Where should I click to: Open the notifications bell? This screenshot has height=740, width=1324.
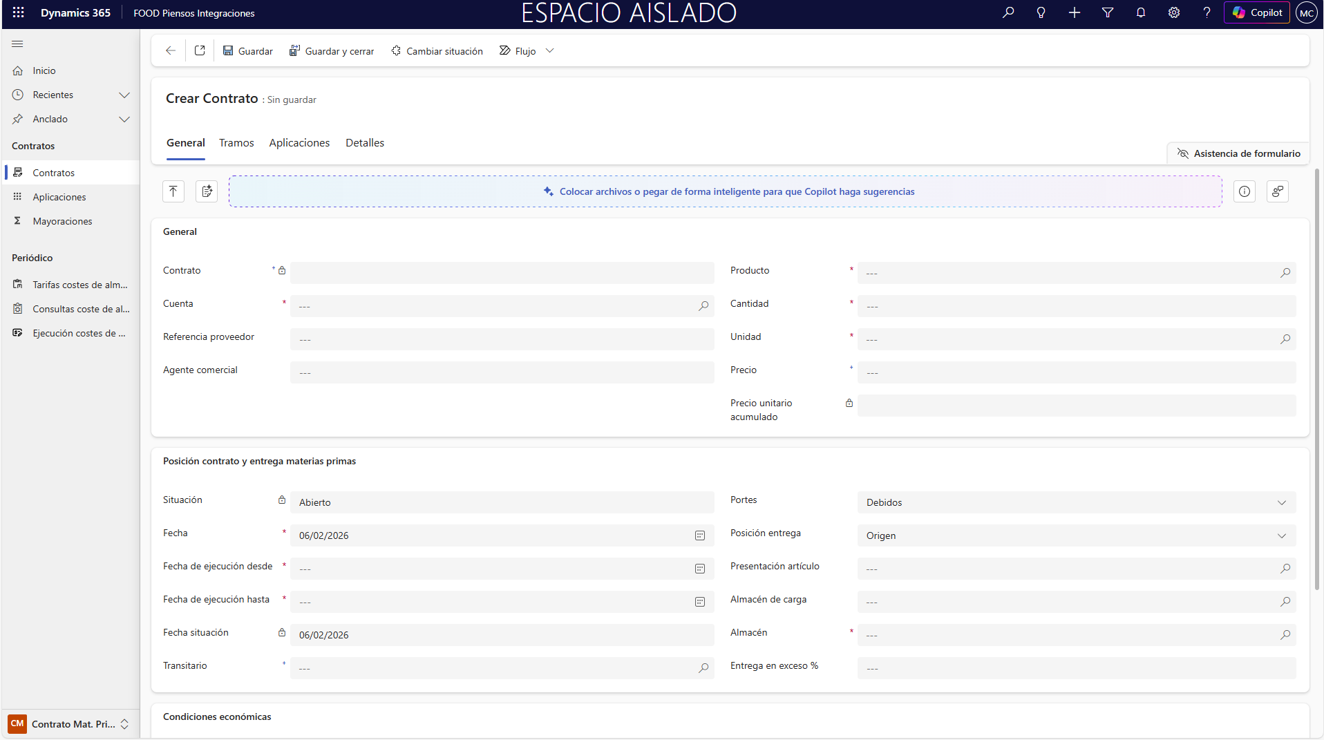pyautogui.click(x=1141, y=12)
